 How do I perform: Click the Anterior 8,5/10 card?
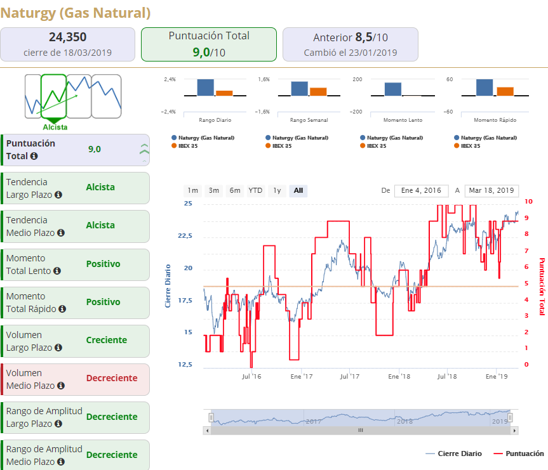coord(351,44)
